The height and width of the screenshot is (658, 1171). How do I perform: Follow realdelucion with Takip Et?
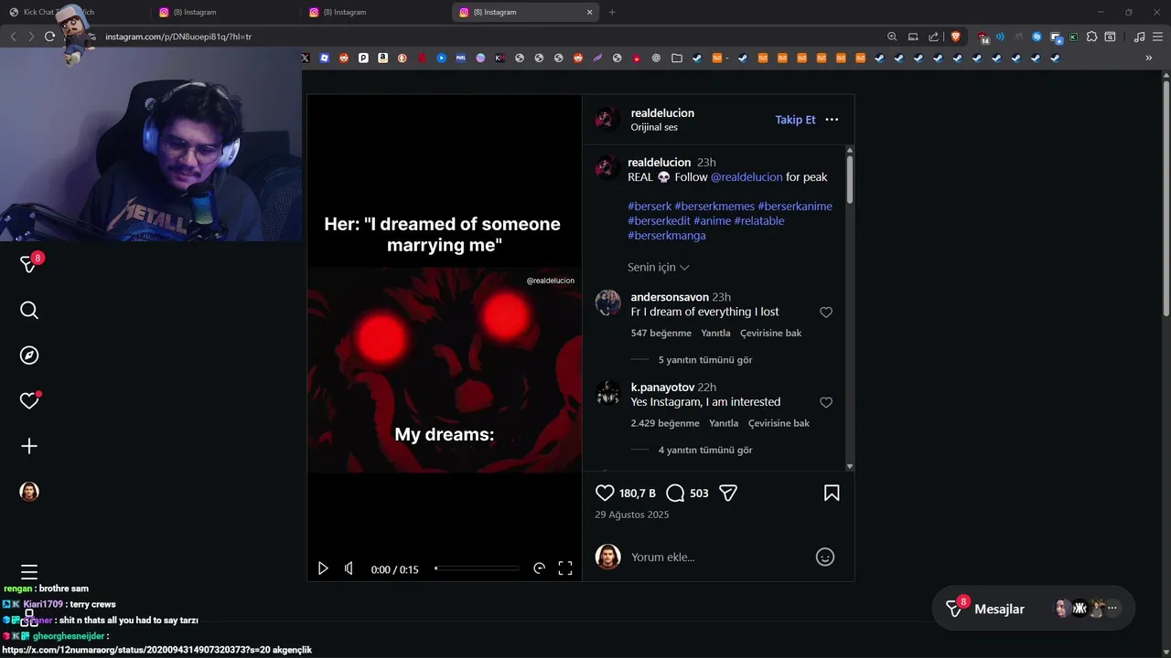[x=795, y=120]
